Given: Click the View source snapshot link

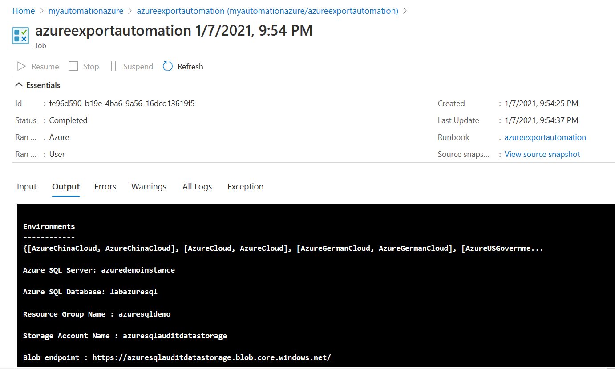Looking at the screenshot, I should pos(542,154).
